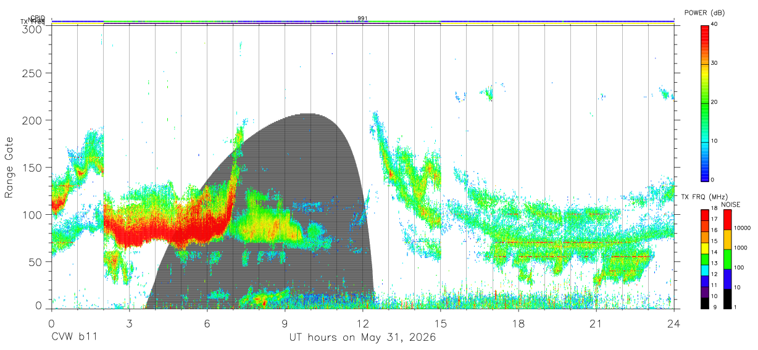The height and width of the screenshot is (350, 758).
Task: Click the CVW b11 radar beam label
Action: 74,338
